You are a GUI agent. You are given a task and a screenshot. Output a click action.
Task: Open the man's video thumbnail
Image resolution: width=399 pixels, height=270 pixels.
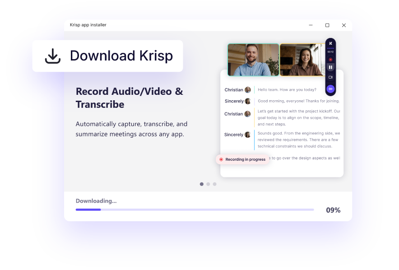coord(253,60)
